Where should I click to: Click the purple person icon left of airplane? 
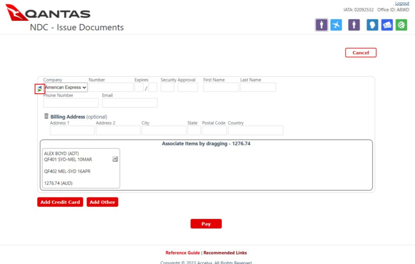[x=321, y=25]
